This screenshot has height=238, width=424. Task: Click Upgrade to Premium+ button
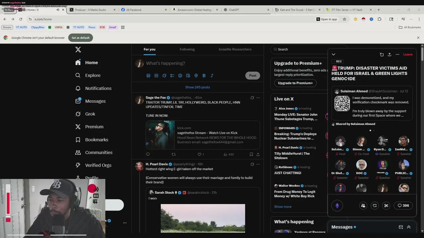tap(295, 83)
